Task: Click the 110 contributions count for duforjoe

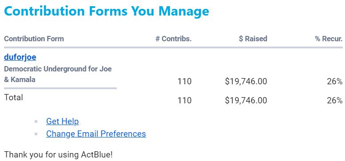Action: click(x=185, y=82)
